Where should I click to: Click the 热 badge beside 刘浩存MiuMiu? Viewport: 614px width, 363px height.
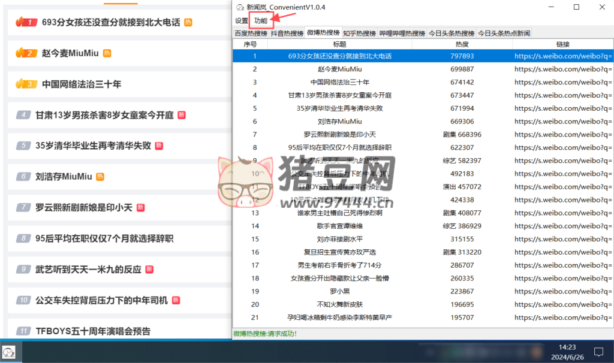click(x=100, y=177)
